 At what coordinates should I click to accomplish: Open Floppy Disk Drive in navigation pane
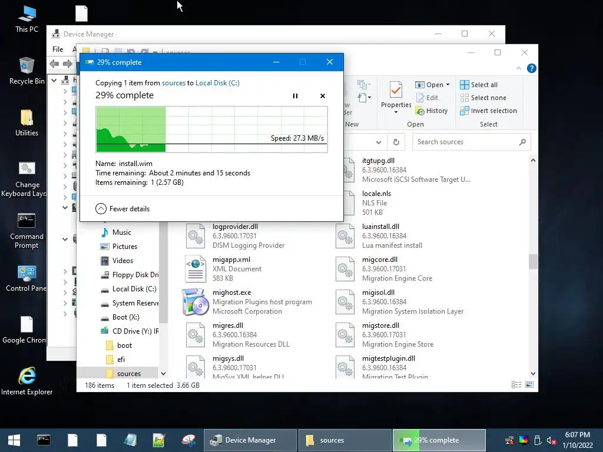pyautogui.click(x=130, y=275)
